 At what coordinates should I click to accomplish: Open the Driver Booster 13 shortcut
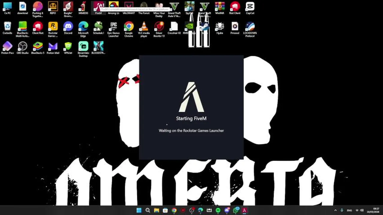pos(159,29)
